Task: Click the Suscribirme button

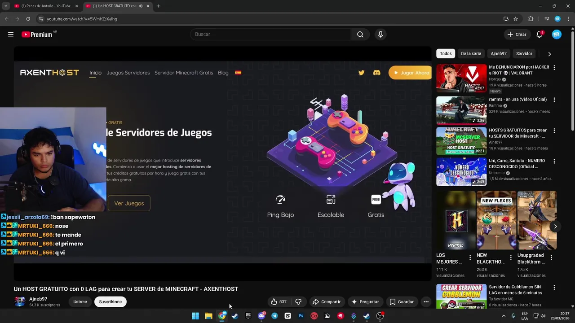Action: [x=111, y=302]
